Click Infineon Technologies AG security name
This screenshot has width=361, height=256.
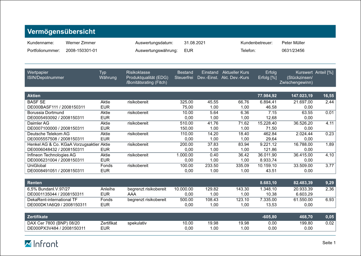click(x=51, y=155)
